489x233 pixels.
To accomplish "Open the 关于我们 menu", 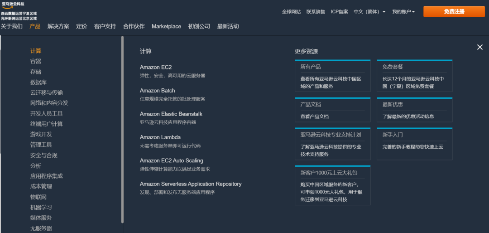I will tap(11, 26).
